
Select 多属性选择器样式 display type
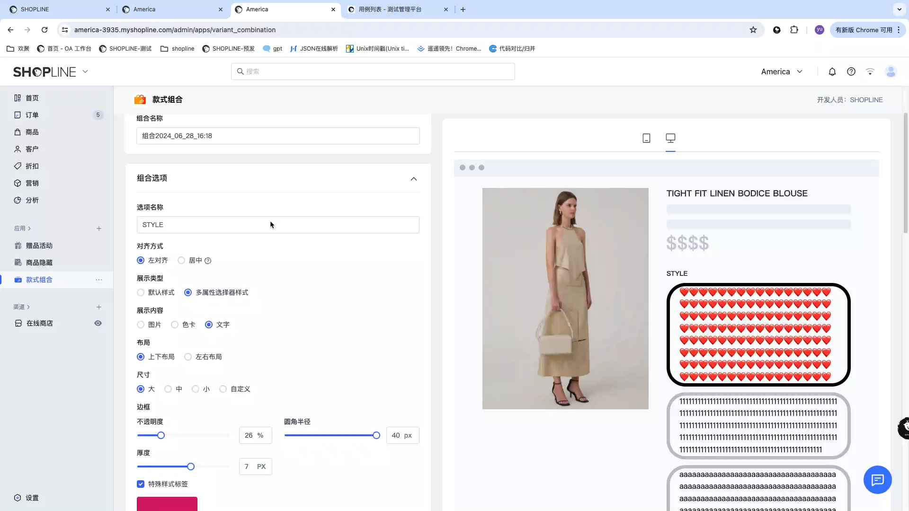pyautogui.click(x=188, y=292)
